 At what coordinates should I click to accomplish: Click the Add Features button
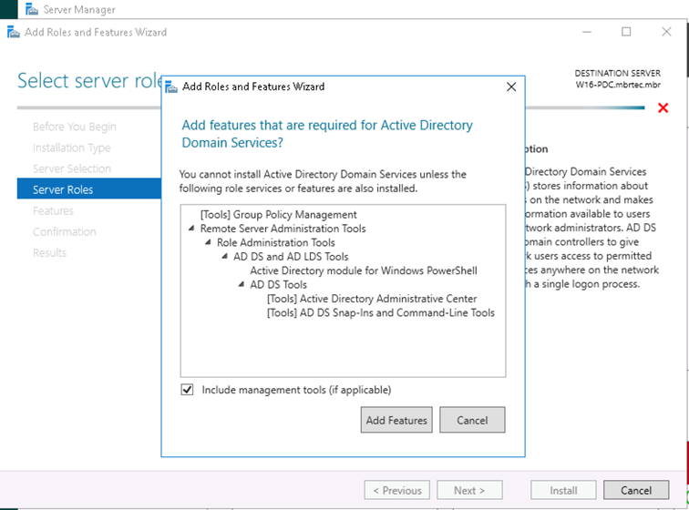396,420
